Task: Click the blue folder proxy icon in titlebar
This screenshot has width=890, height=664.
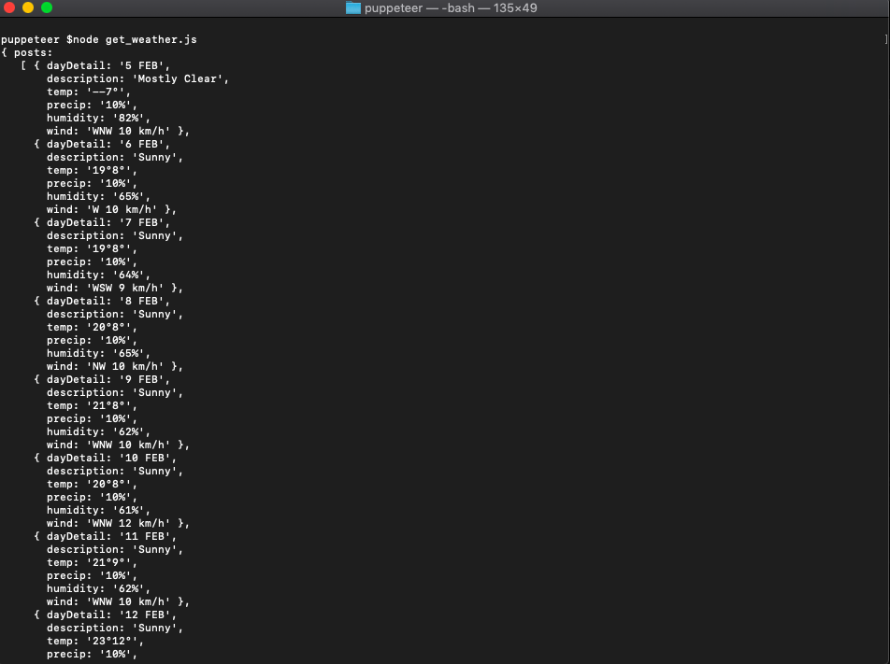Action: [x=352, y=9]
